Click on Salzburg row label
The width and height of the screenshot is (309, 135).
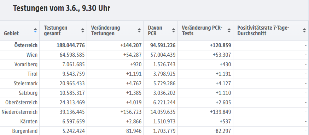click(x=28, y=93)
